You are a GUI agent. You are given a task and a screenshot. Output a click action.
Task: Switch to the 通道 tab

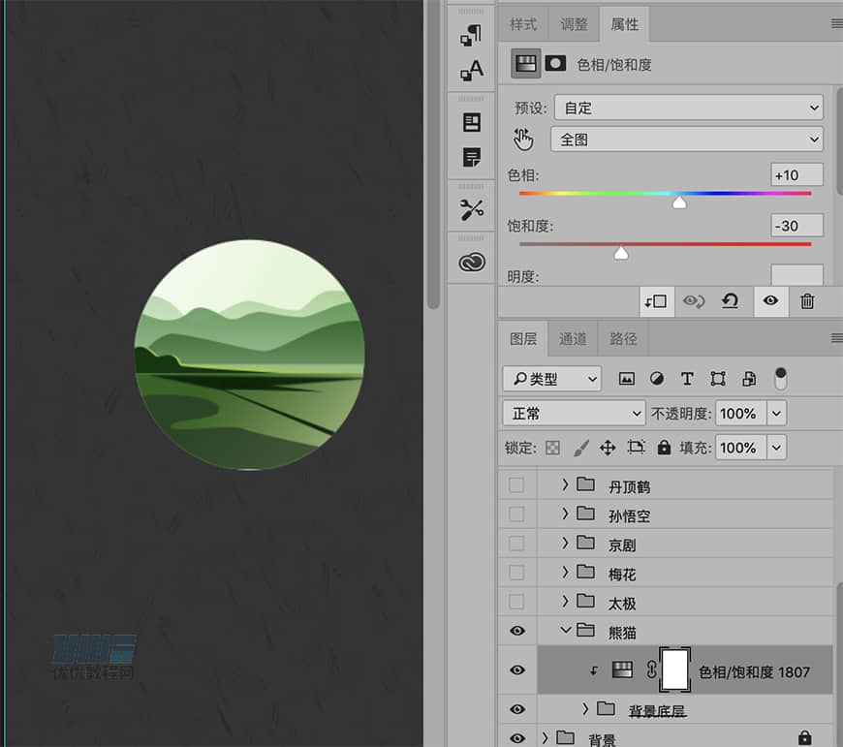tap(572, 339)
